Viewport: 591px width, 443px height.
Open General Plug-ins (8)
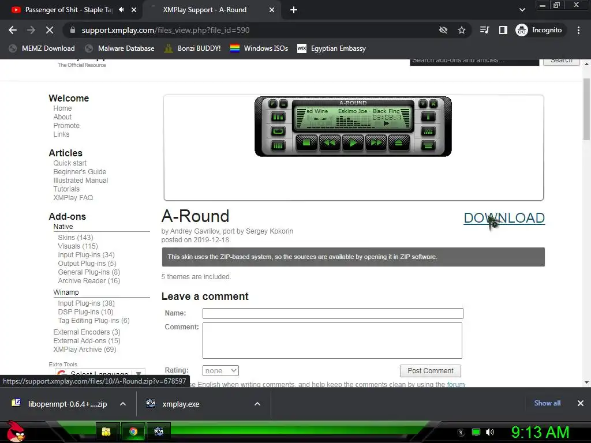[x=88, y=272]
